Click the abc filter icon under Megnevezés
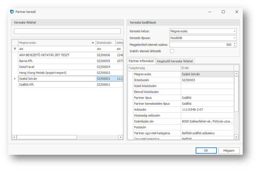This screenshot has height=171, width=259. (21, 49)
